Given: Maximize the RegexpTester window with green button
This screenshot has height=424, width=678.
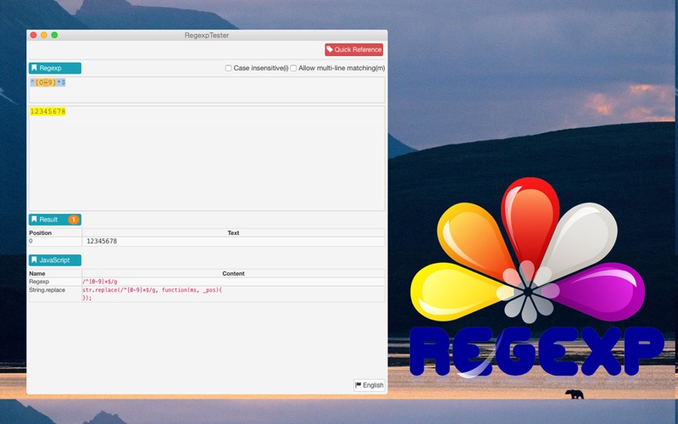Looking at the screenshot, I should pyautogui.click(x=54, y=35).
